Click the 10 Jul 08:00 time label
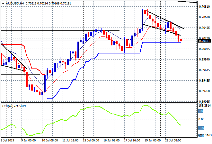This screenshot has height=144, width=212. [x=50, y=140]
